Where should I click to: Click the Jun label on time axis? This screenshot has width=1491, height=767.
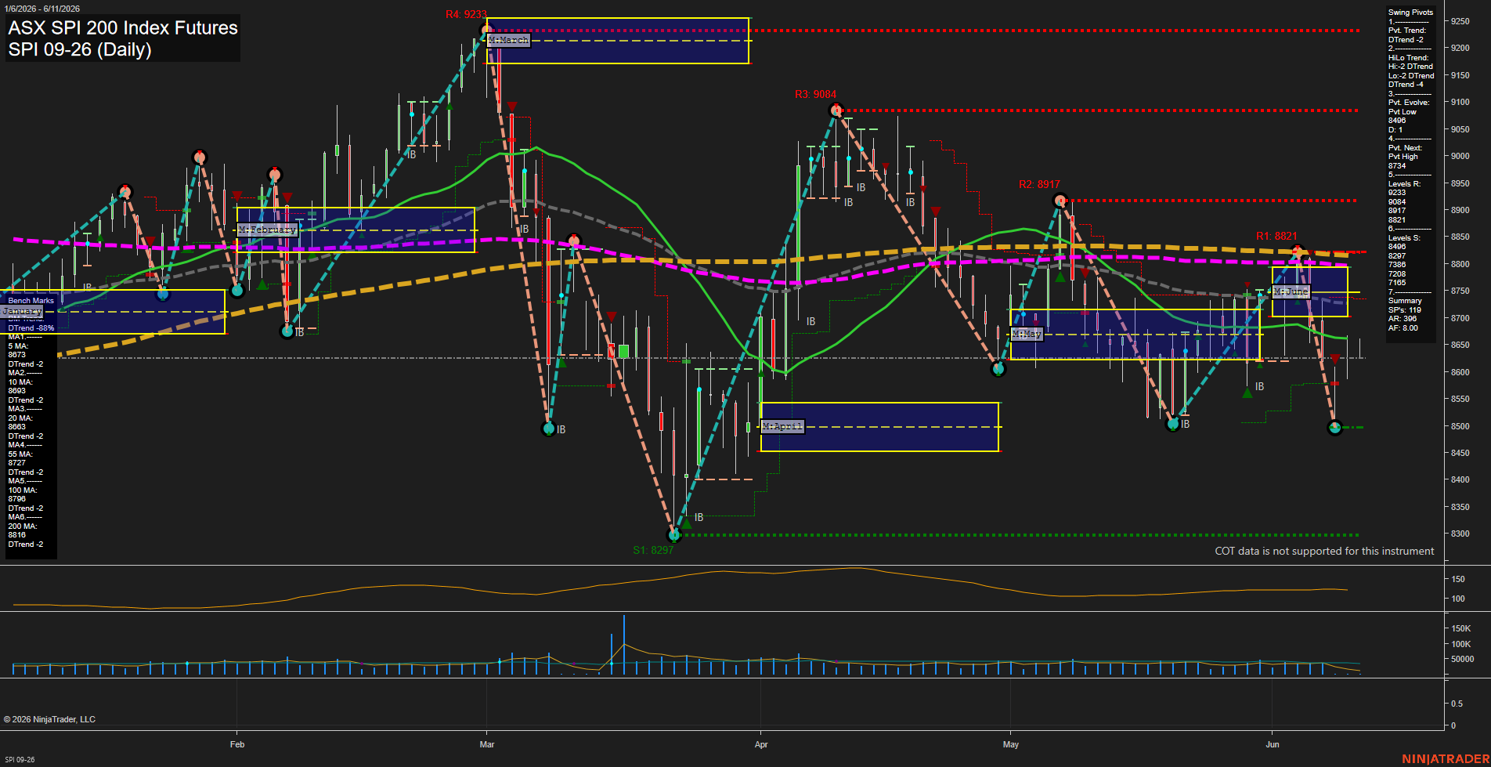1273,744
